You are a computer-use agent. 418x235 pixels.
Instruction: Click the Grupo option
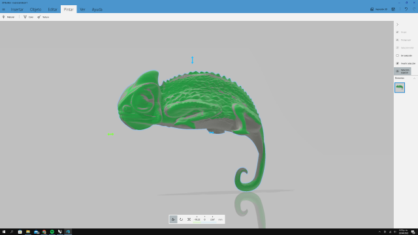(402, 32)
